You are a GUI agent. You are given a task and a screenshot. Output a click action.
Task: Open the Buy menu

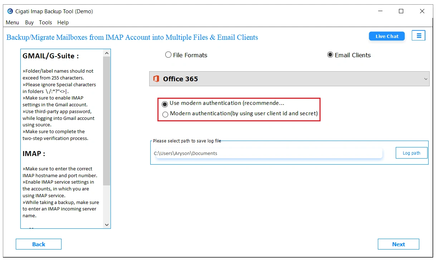pyautogui.click(x=29, y=22)
